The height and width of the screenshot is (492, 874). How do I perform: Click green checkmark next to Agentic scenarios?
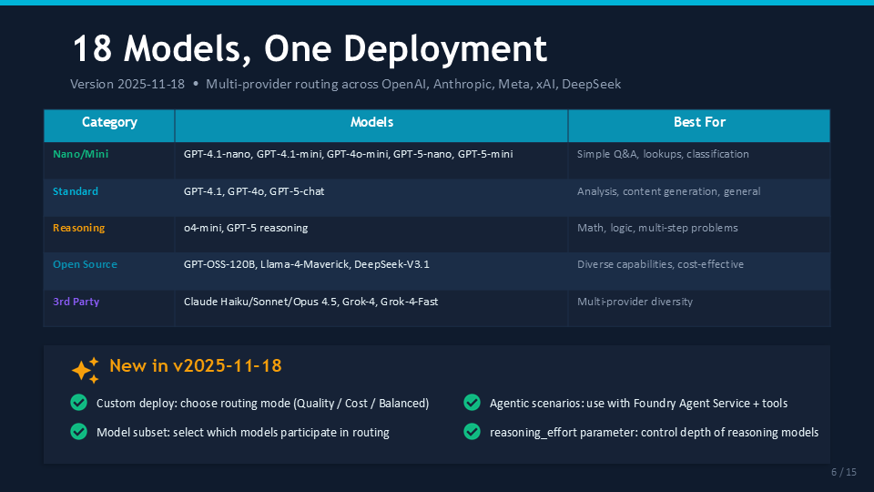pyautogui.click(x=473, y=402)
